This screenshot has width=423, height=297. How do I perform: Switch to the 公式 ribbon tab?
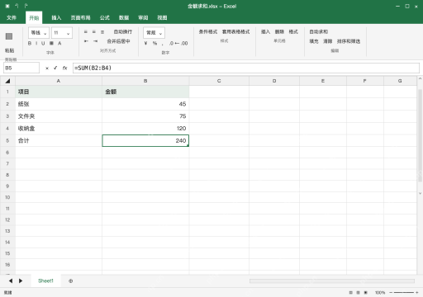105,18
